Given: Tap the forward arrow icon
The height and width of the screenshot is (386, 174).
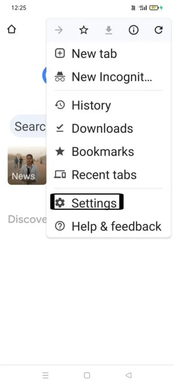Looking at the screenshot, I should click(59, 30).
